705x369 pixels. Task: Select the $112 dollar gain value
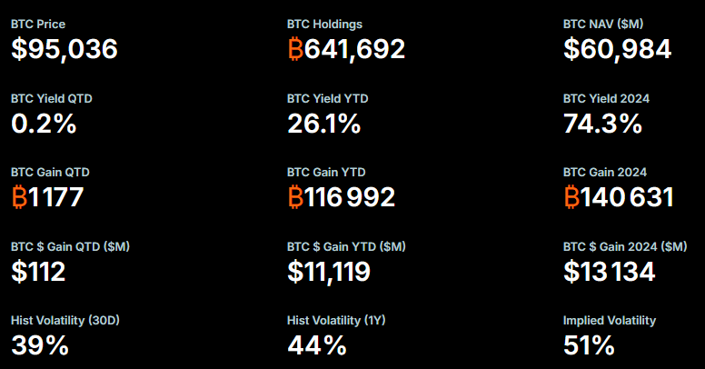pyautogui.click(x=38, y=271)
